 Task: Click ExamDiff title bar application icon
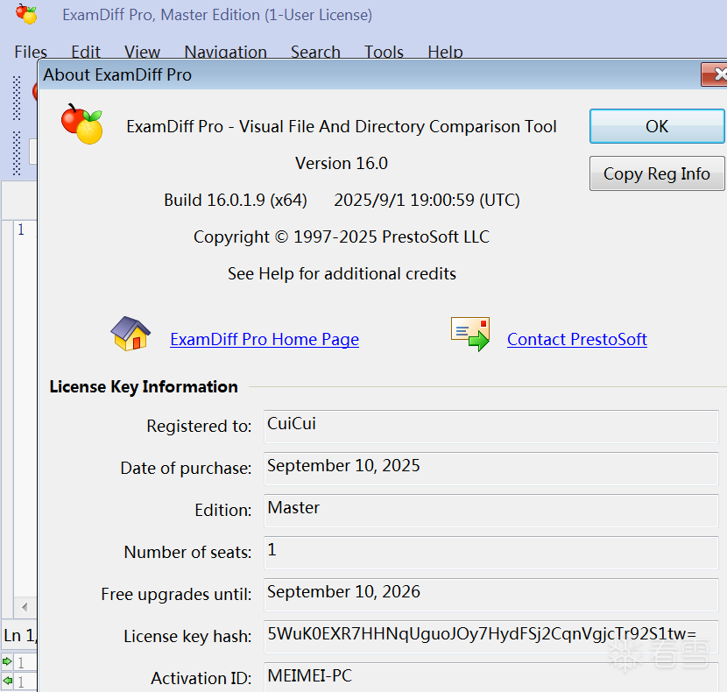pyautogui.click(x=26, y=14)
